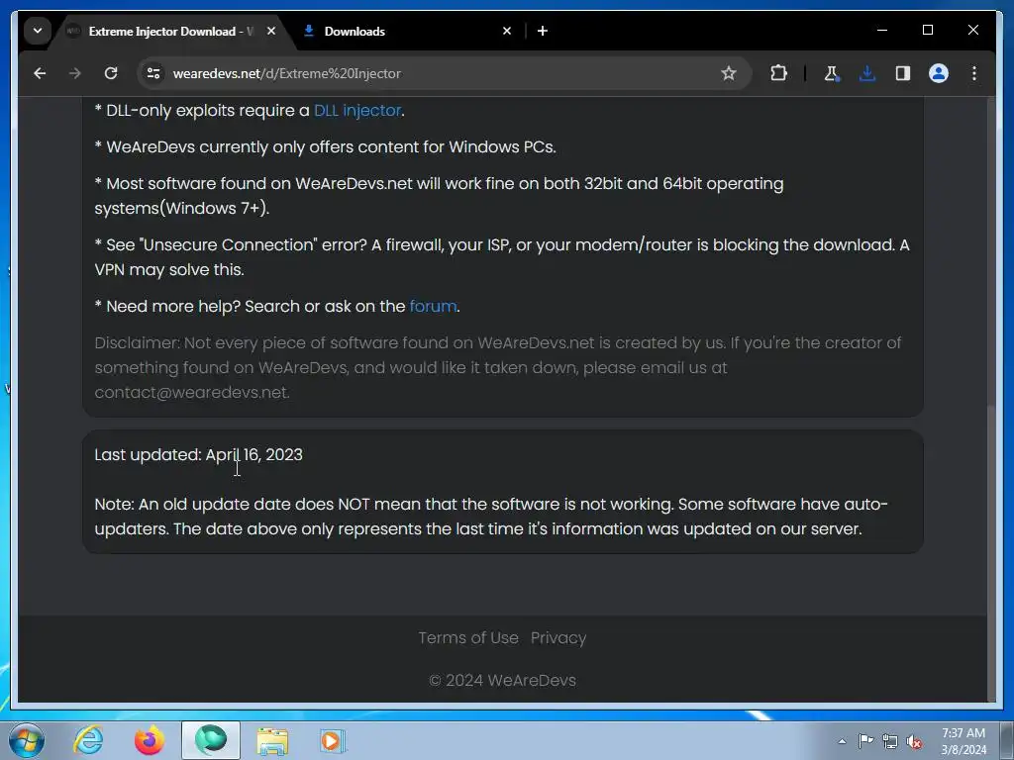Toggle the side panel icon
This screenshot has height=760, width=1014.
pyautogui.click(x=903, y=73)
